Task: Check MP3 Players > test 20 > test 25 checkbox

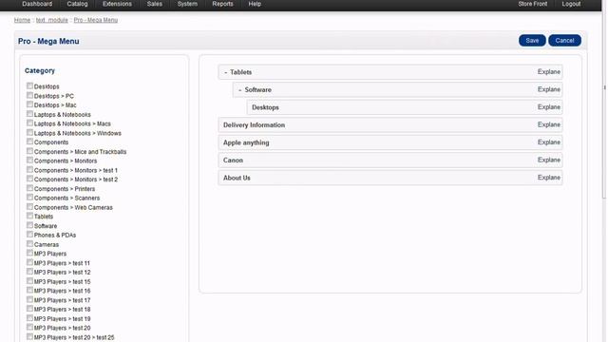Action: pos(29,336)
